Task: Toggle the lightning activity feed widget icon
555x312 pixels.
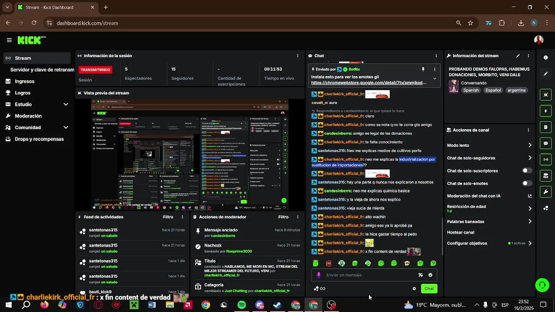Action: [x=545, y=111]
